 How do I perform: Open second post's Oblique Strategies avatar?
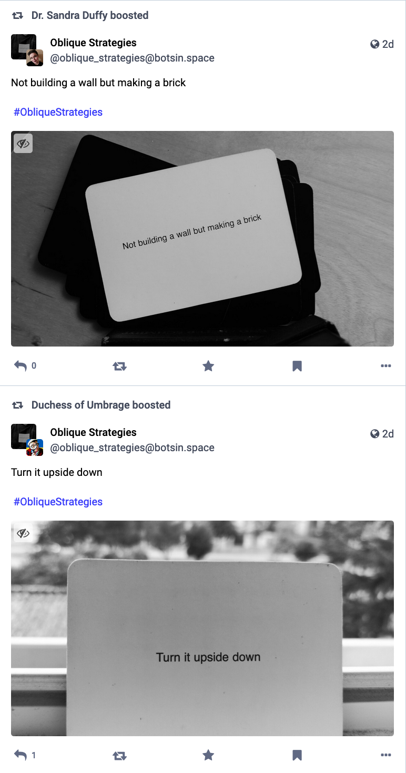[x=24, y=436]
